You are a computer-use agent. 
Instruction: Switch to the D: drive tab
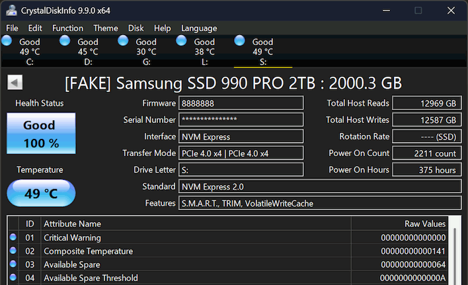88,52
